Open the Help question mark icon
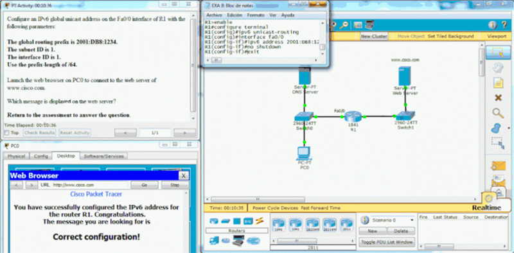This screenshot has width=514, height=253. pyautogui.click(x=504, y=25)
